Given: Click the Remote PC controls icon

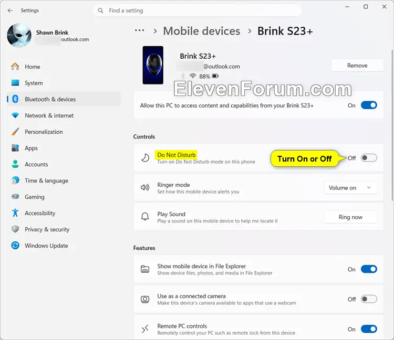Looking at the screenshot, I should pos(145,329).
